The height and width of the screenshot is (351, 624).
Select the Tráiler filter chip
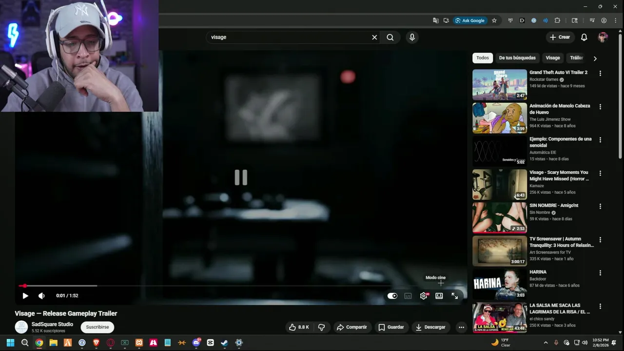576,58
